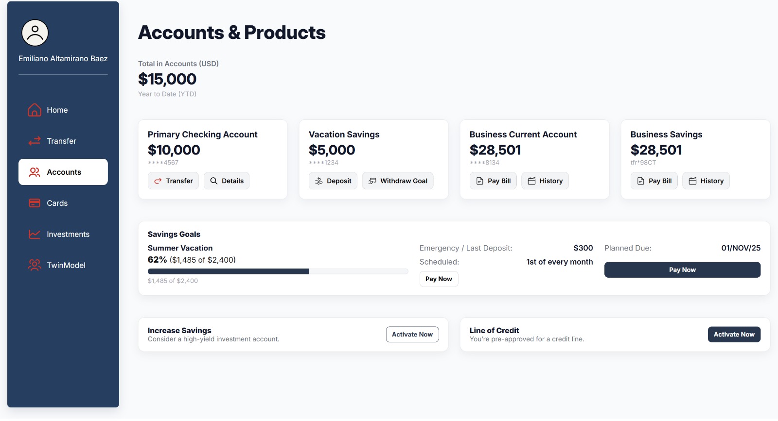Click the Summer Vacation progress bar

click(278, 271)
